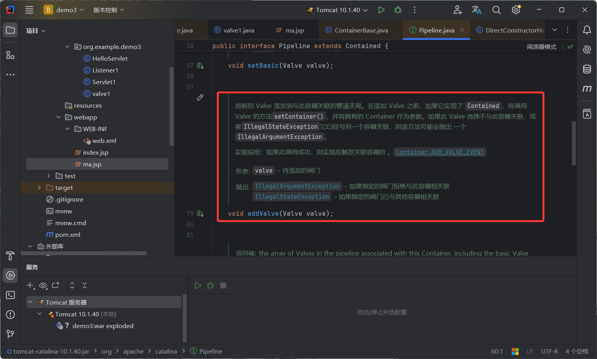Open the Git version control tool window
The image size is (597, 359).
[11, 334]
